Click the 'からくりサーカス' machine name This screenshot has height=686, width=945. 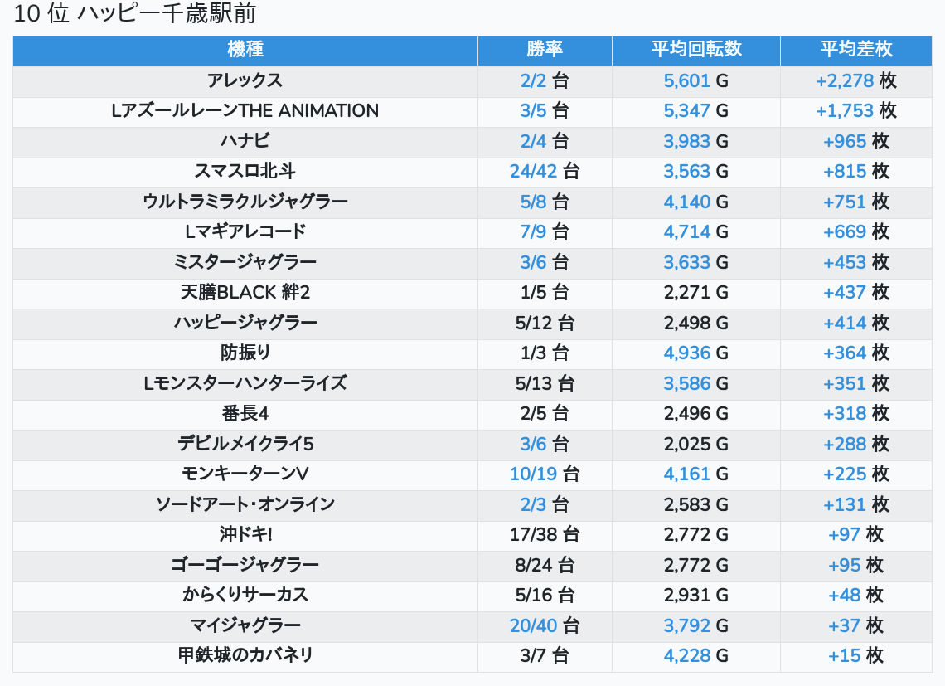245,595
